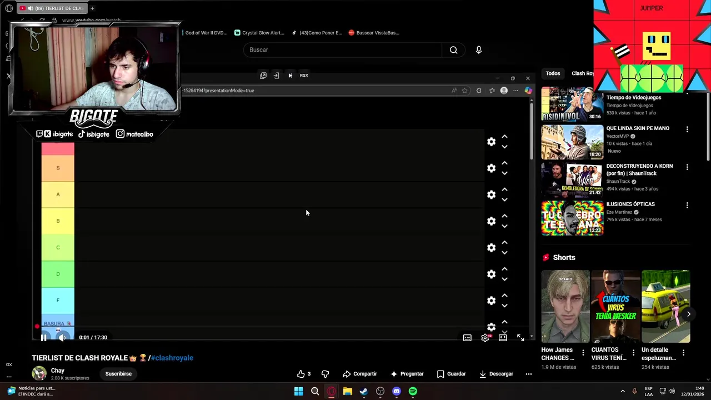
Task: Click the picture-in-picture popout icon
Action: pyautogui.click(x=263, y=76)
